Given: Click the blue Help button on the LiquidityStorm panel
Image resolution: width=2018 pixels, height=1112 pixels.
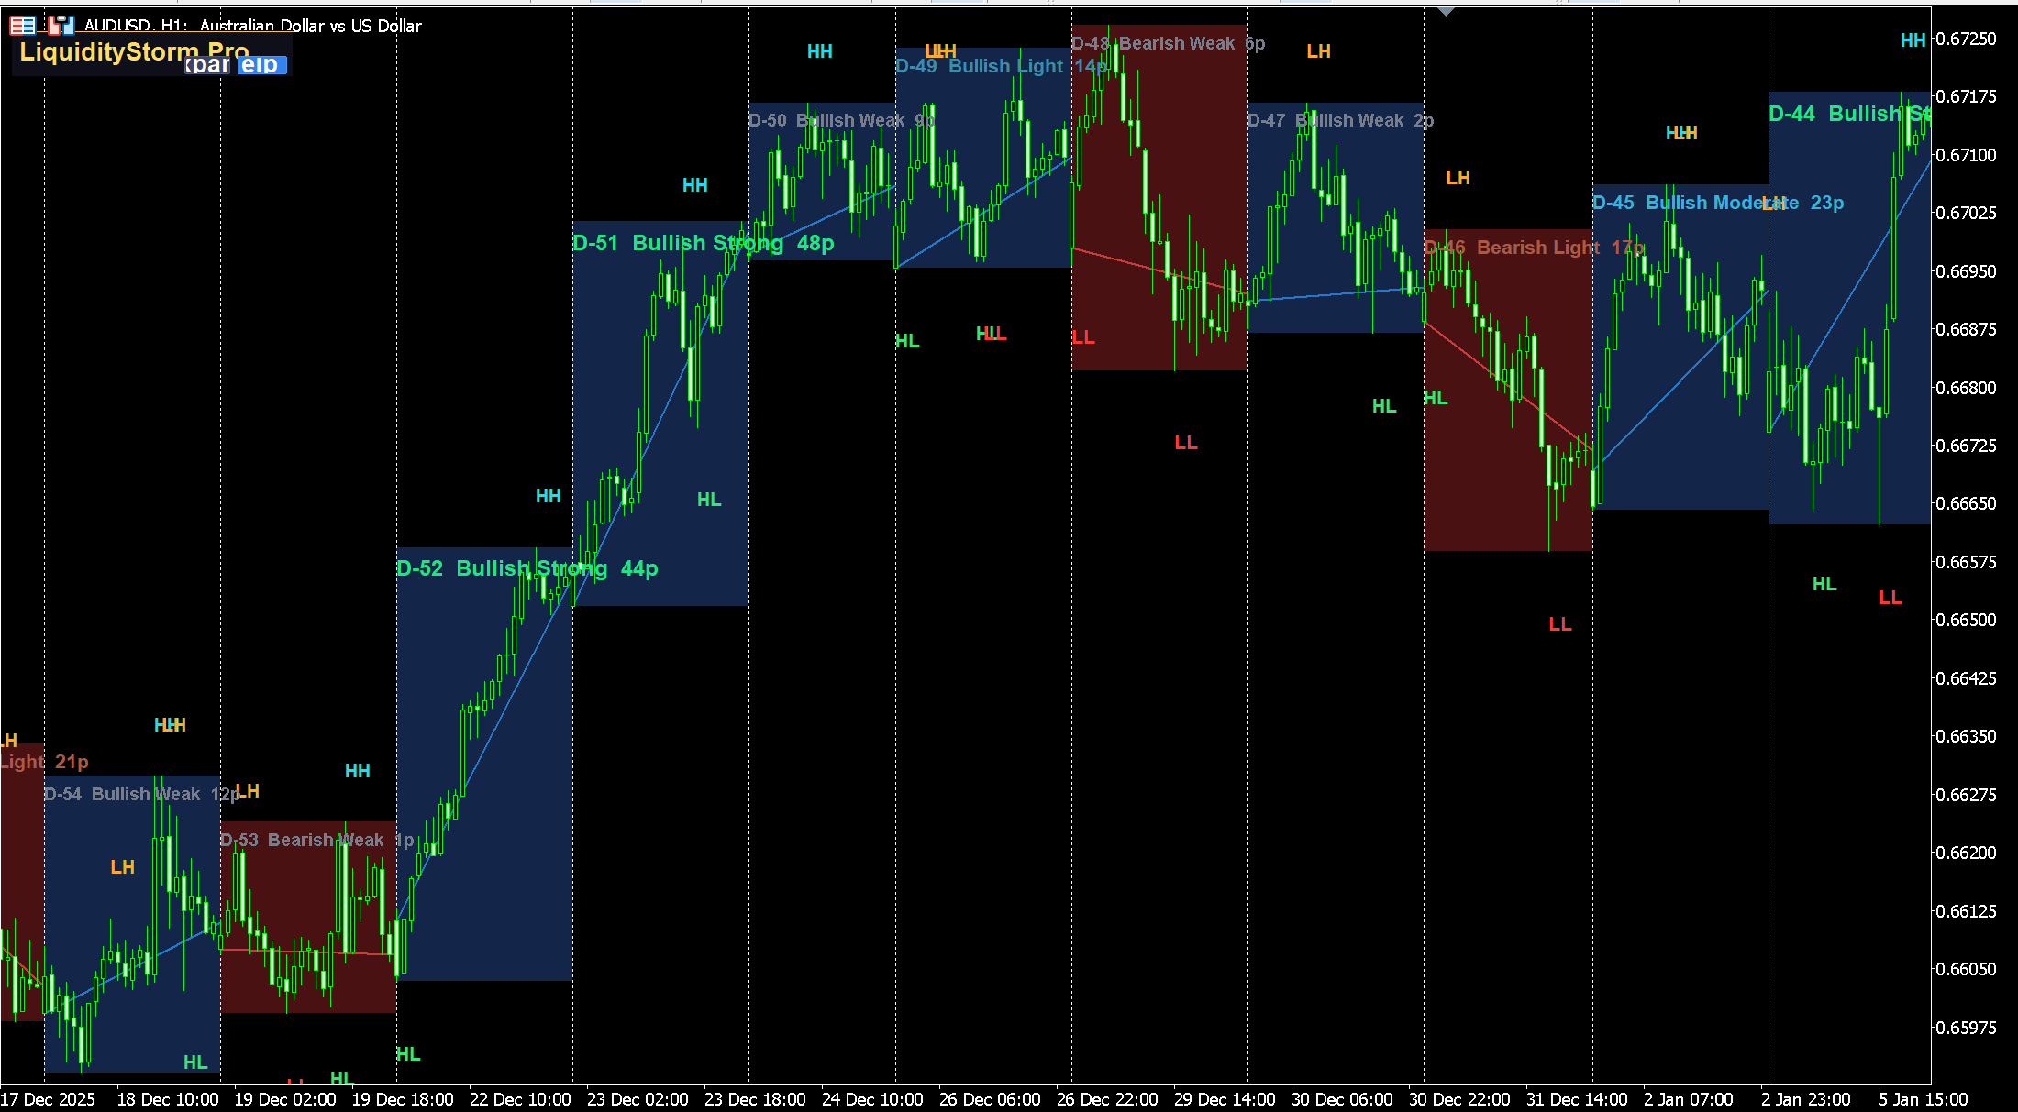Looking at the screenshot, I should (262, 65).
